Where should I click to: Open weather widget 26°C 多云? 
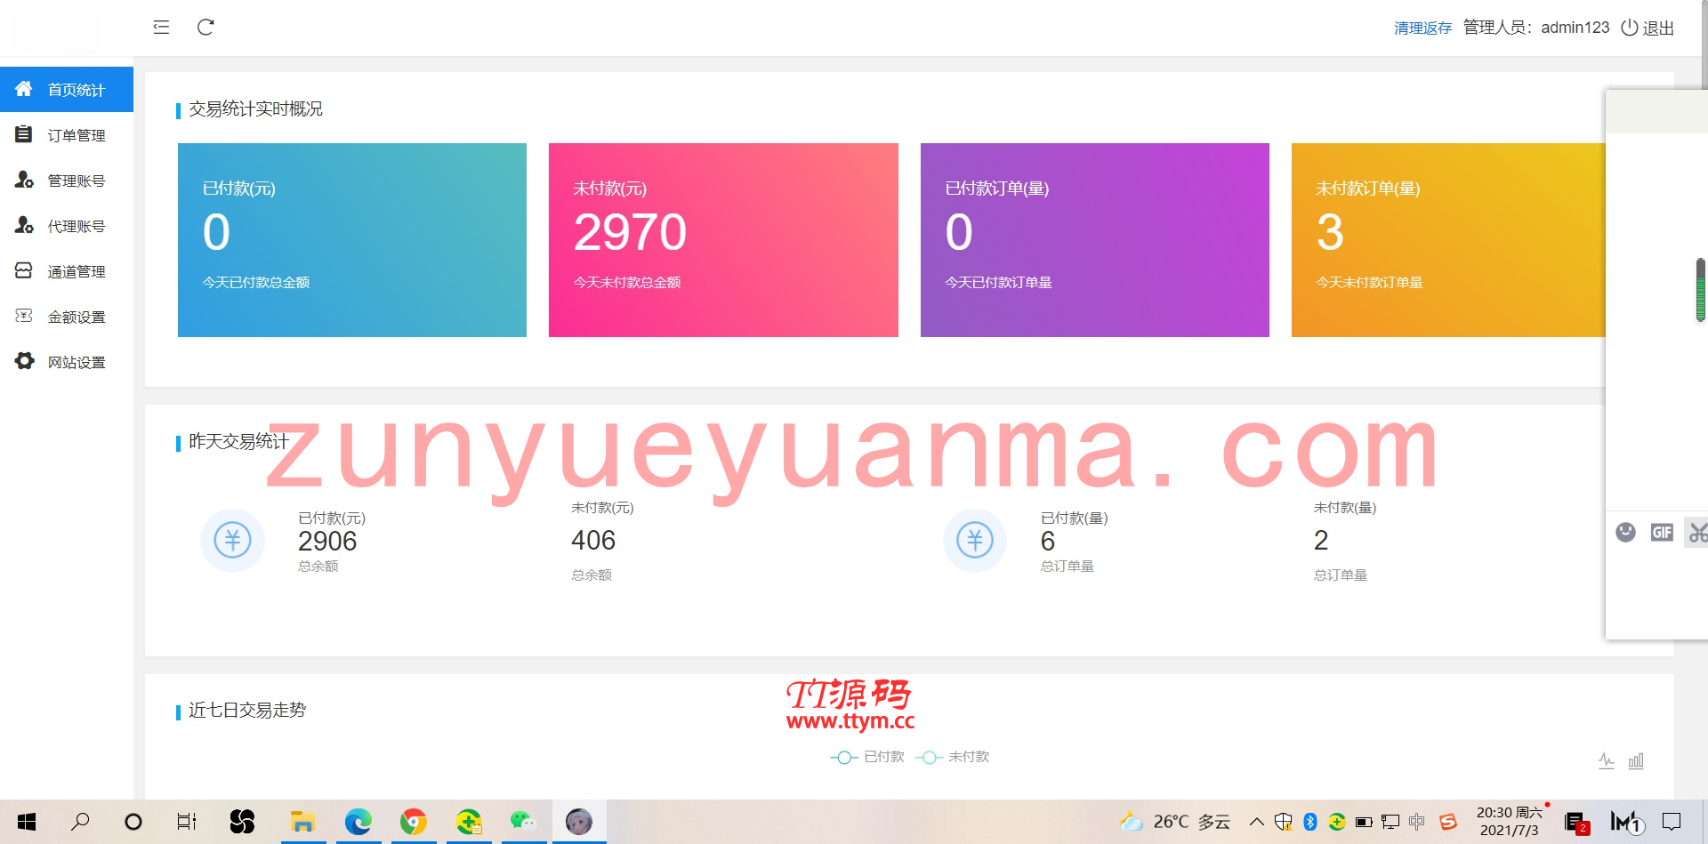[1175, 822]
